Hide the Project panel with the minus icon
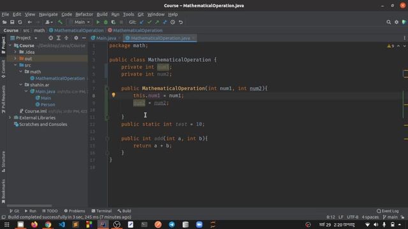Image resolution: width=408 pixels, height=229 pixels. point(84,38)
